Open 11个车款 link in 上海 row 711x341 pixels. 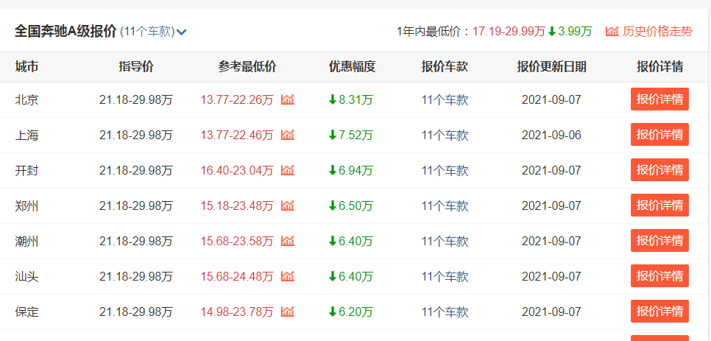pyautogui.click(x=445, y=135)
